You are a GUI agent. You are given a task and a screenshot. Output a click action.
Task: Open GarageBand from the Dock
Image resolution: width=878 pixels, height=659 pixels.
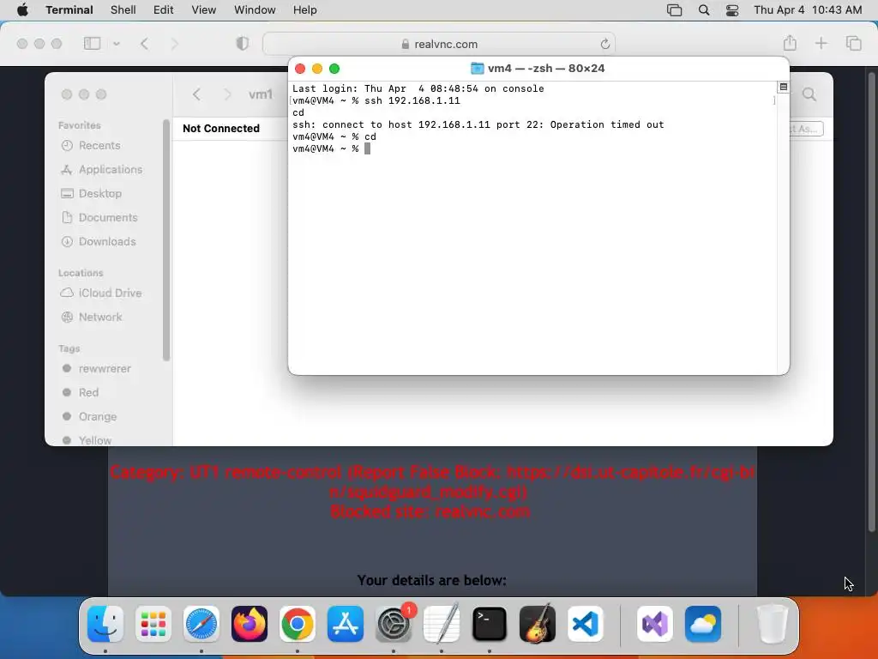[538, 624]
